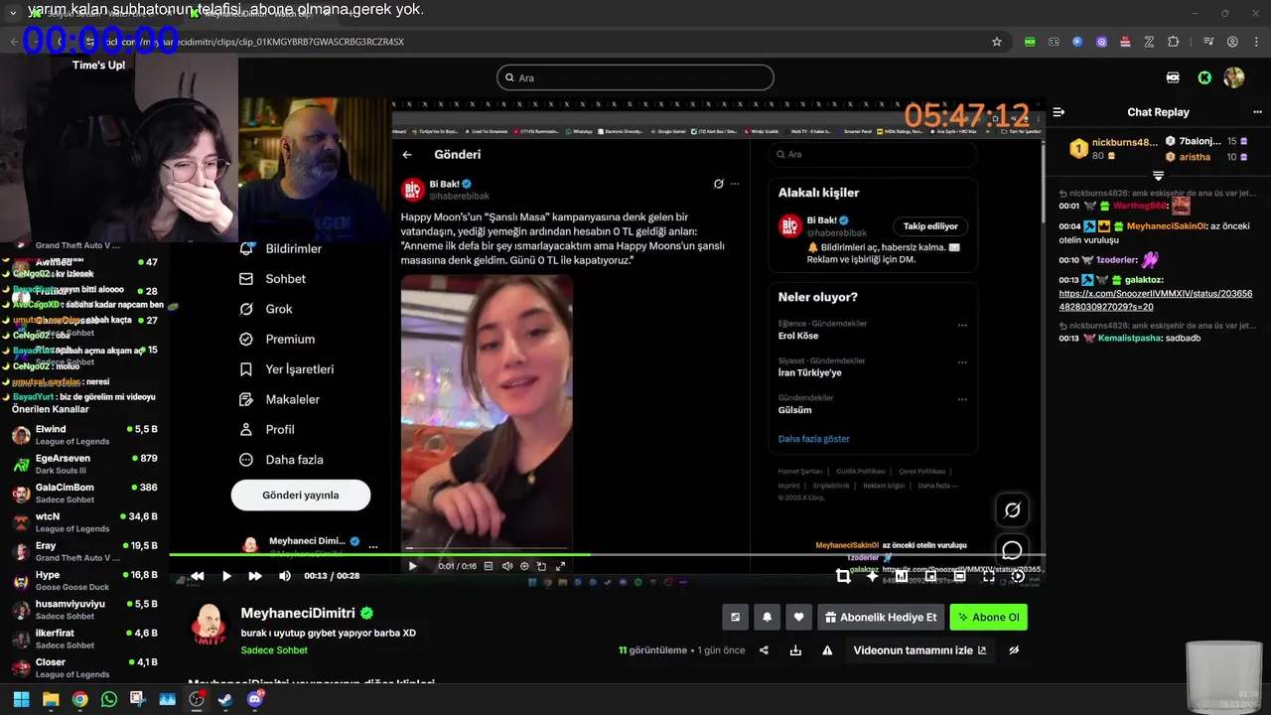Create a clip with the crop-frame icon
The image size is (1271, 715).
click(843, 576)
